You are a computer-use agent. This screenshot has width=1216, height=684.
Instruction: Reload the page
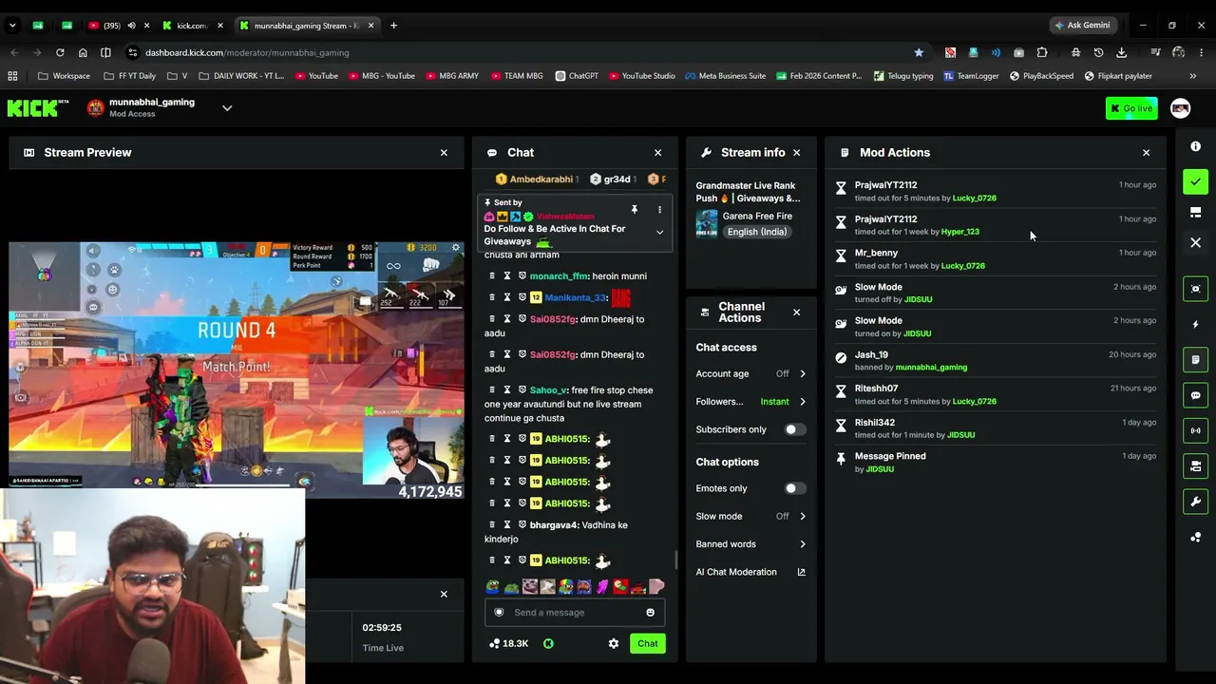point(60,52)
